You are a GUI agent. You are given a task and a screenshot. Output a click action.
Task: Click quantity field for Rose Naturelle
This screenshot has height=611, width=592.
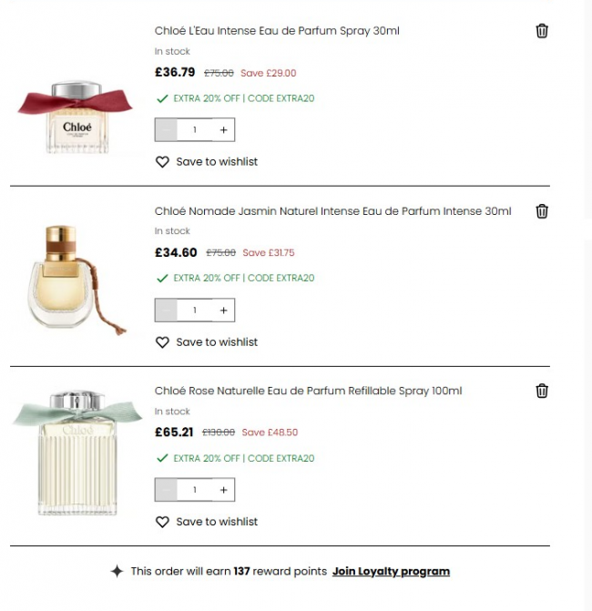click(x=195, y=490)
